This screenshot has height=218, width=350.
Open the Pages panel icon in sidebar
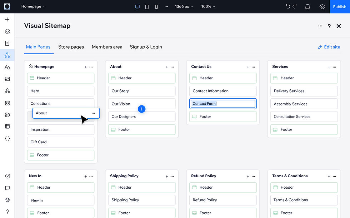click(7, 43)
